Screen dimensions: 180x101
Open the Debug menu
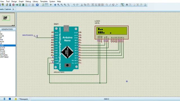tap(28, 1)
